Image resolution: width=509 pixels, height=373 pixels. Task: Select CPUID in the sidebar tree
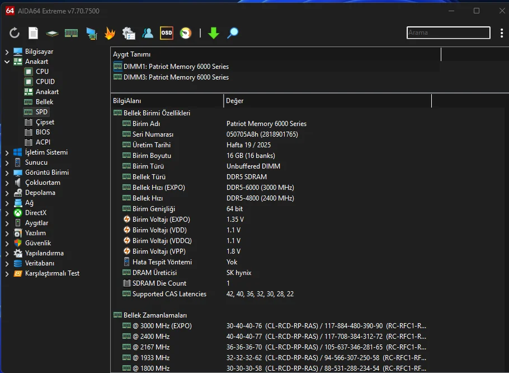(45, 82)
